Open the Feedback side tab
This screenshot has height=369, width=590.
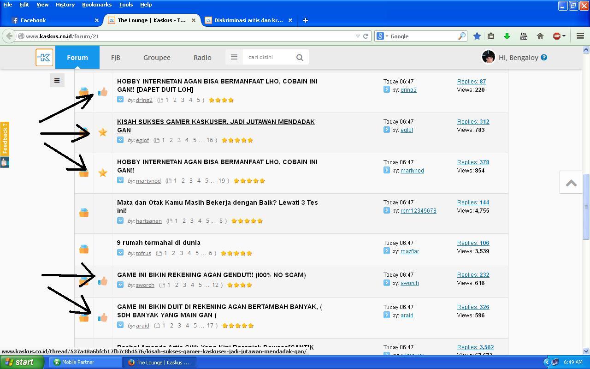pyautogui.click(x=5, y=139)
